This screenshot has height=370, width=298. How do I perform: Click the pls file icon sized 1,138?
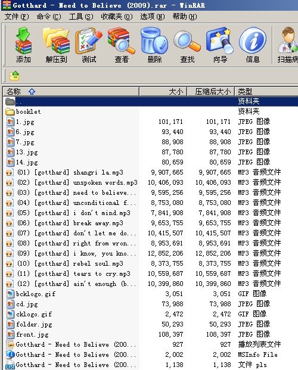point(10,365)
